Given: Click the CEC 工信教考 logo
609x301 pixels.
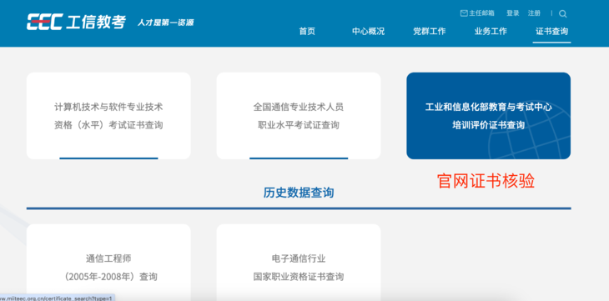Looking at the screenshot, I should (x=76, y=22).
